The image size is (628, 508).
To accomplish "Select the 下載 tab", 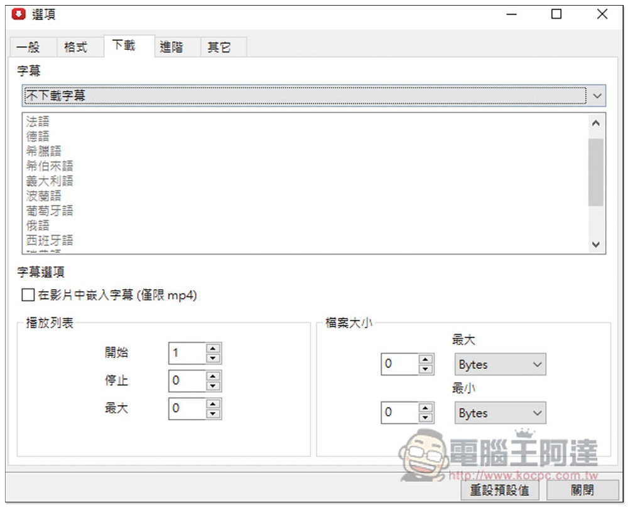I will point(129,46).
